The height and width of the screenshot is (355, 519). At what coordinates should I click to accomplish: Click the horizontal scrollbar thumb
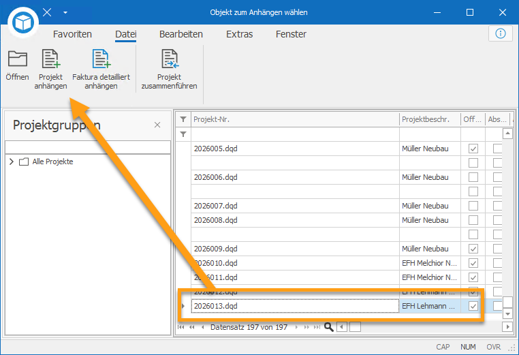[355, 327]
